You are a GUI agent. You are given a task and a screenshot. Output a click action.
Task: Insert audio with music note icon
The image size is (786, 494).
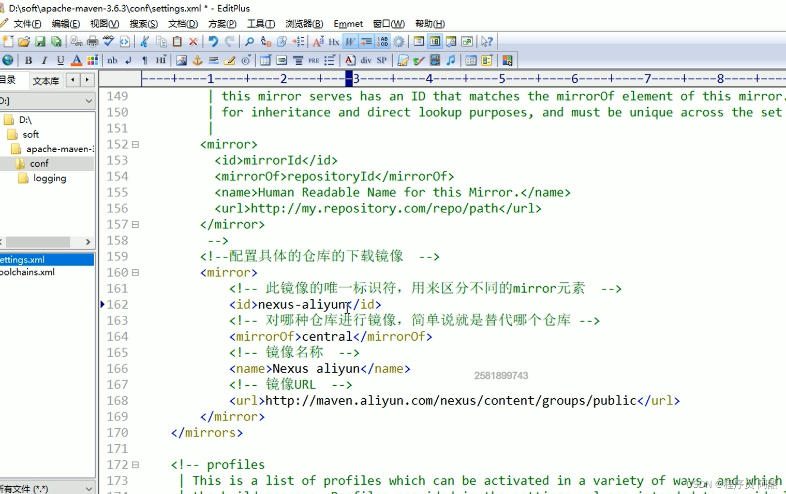click(x=451, y=60)
